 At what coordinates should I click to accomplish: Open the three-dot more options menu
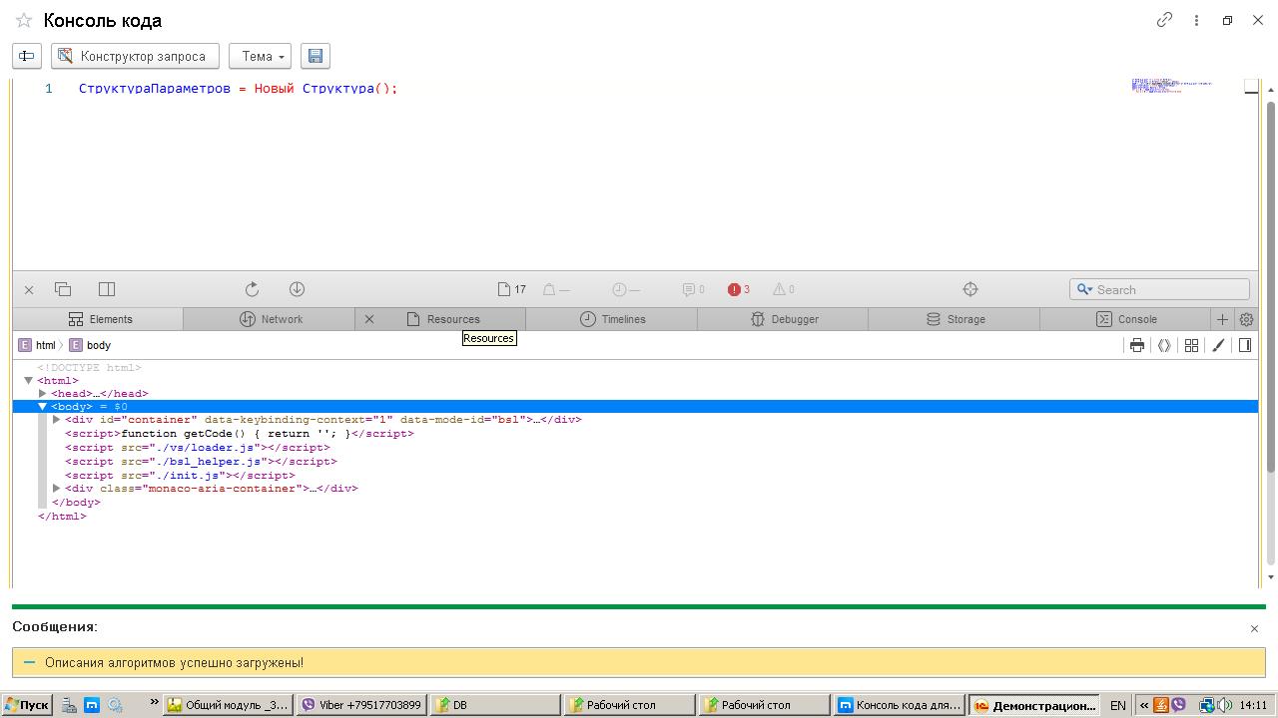coord(1196,20)
